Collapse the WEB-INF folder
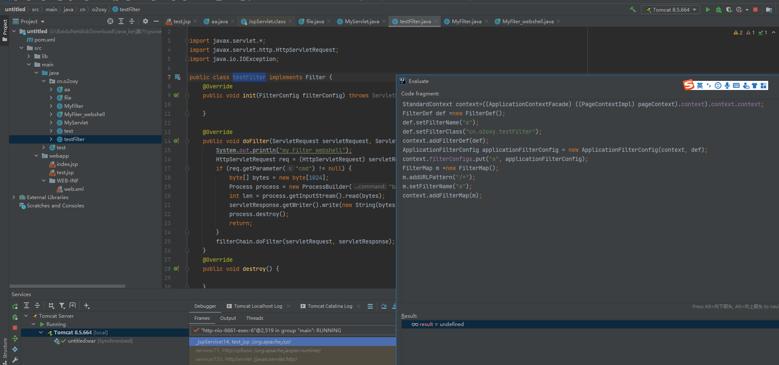779x365 pixels. pyautogui.click(x=44, y=181)
